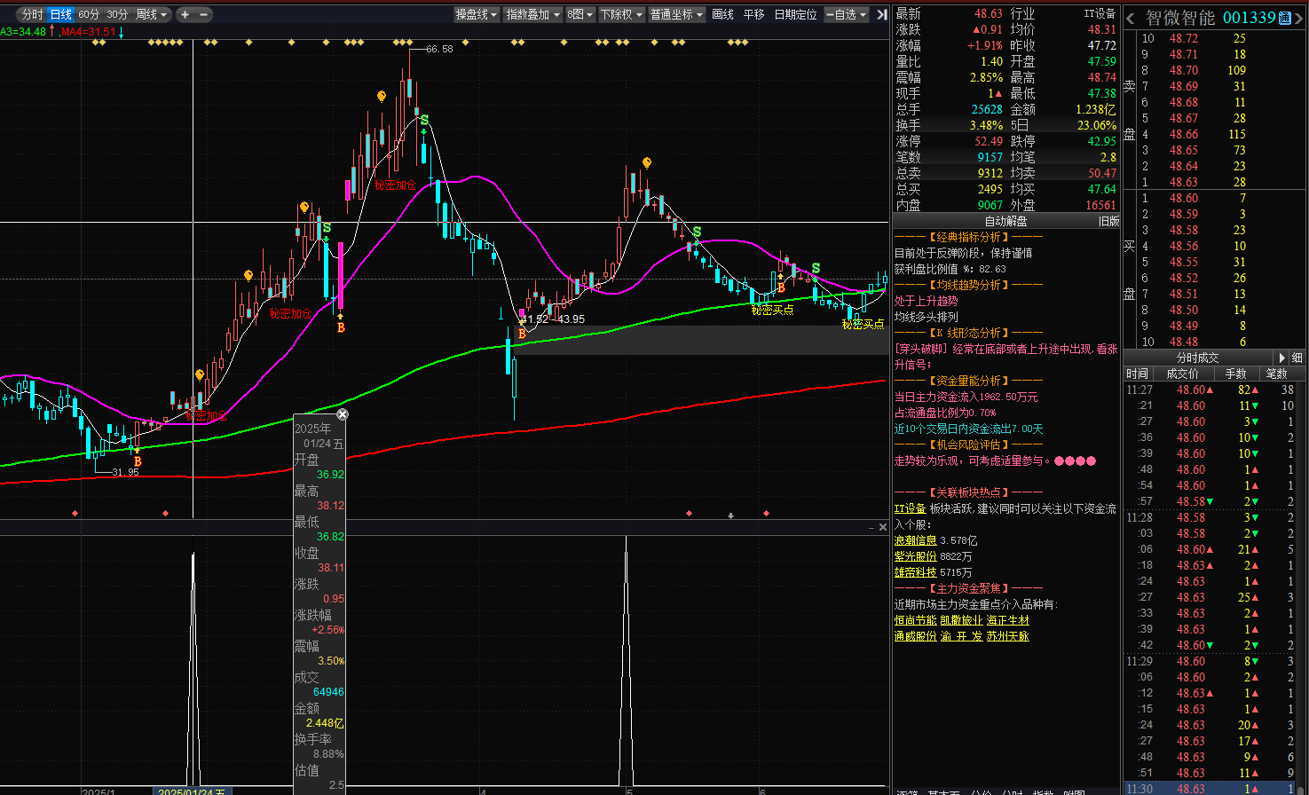Open 细 detail button in 分时成交 header
1309x795 pixels.
tap(1297, 358)
